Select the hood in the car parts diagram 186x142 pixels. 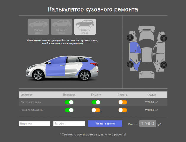tap(147, 36)
